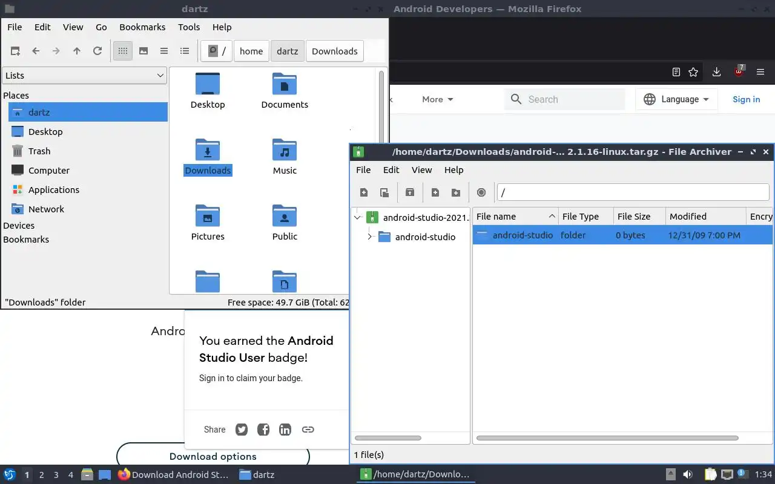This screenshot has width=775, height=484.
Task: Extract the archive in File Archiver
Action: [410, 192]
